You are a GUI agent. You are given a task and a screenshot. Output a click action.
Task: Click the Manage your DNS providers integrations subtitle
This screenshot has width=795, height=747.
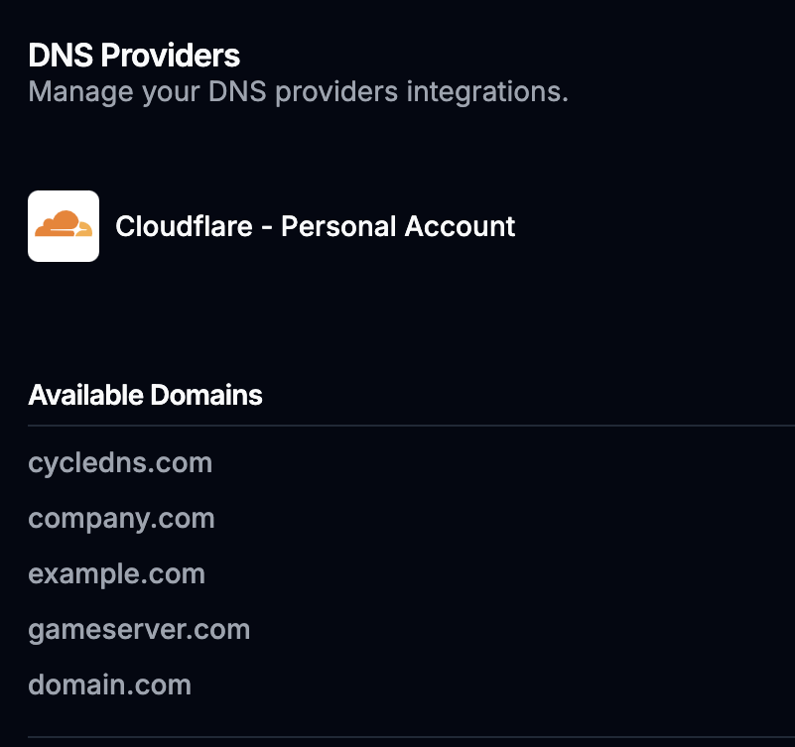point(298,92)
